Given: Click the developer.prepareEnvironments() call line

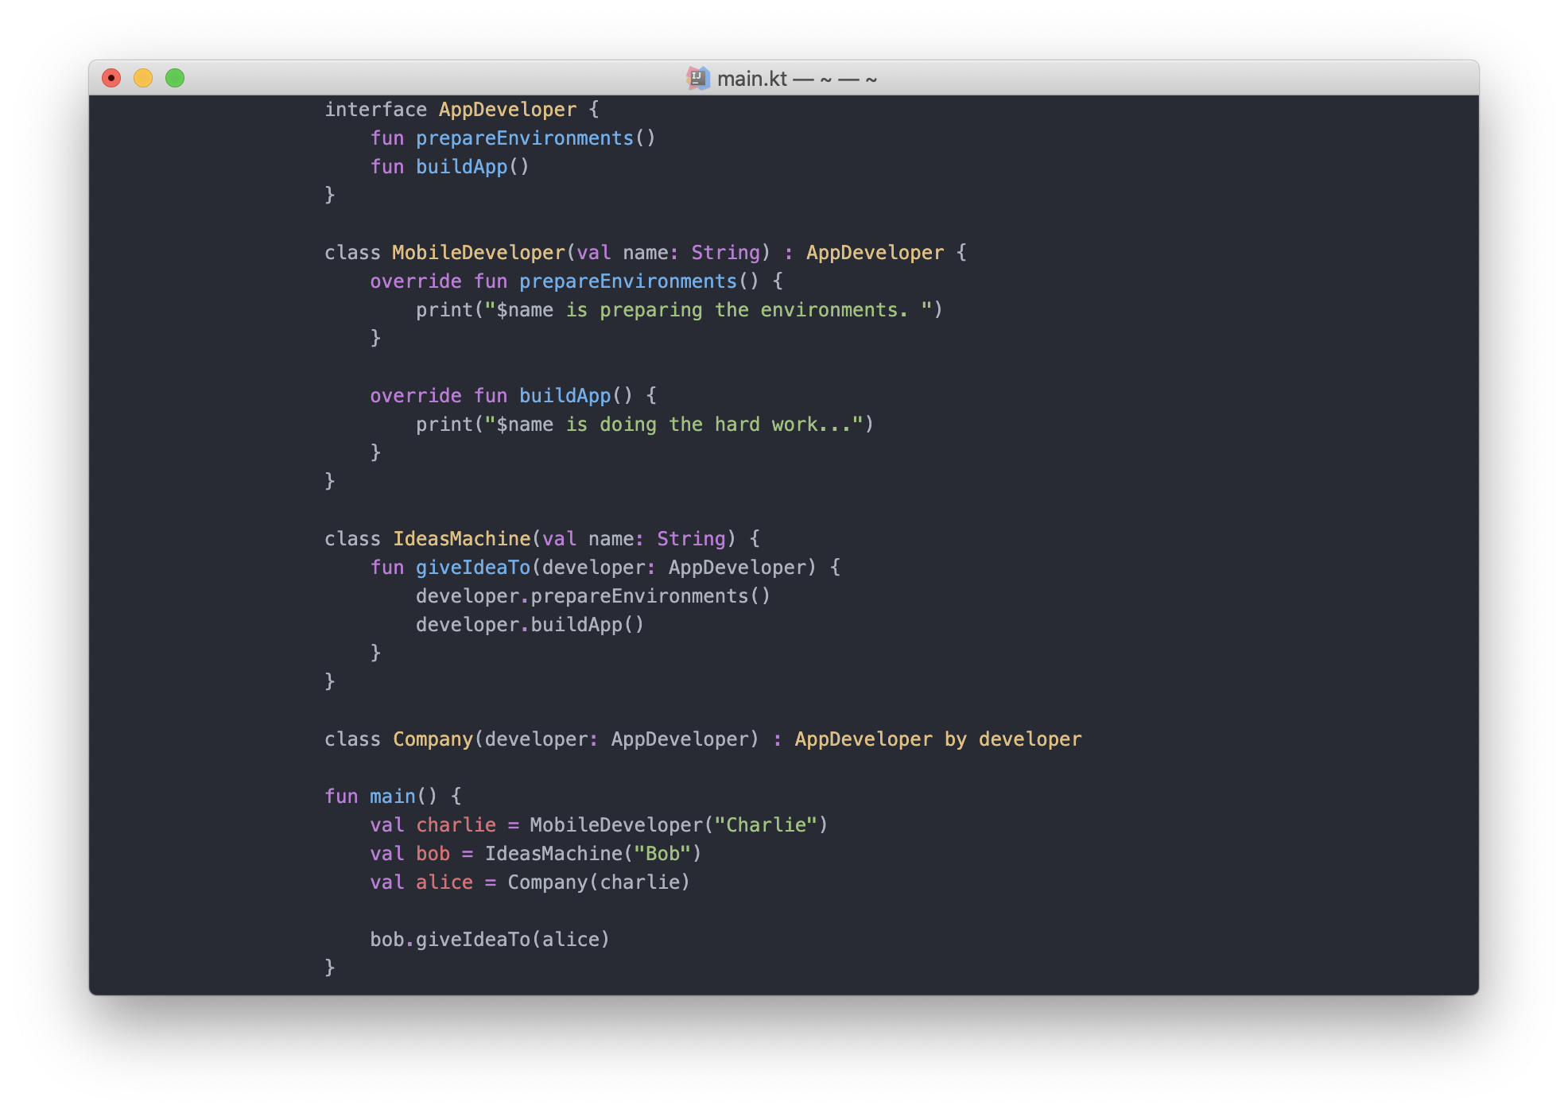Looking at the screenshot, I should coord(592,596).
